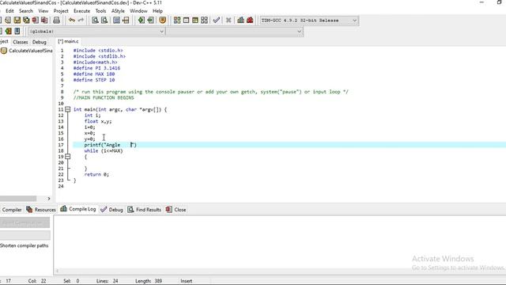This screenshot has width=506, height=285.
Task: Remove a file from the project
Action: click(x=150, y=21)
